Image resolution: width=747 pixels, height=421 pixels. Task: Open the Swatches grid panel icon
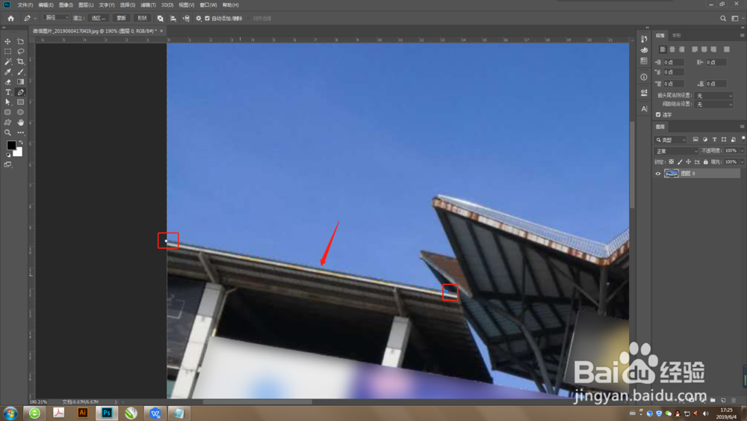point(644,61)
